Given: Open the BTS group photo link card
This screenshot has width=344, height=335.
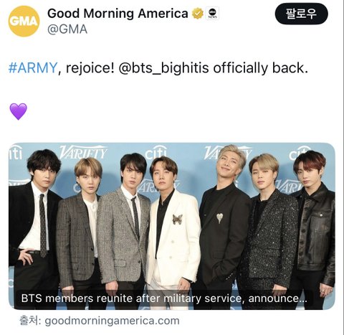Looking at the screenshot, I should (x=172, y=226).
